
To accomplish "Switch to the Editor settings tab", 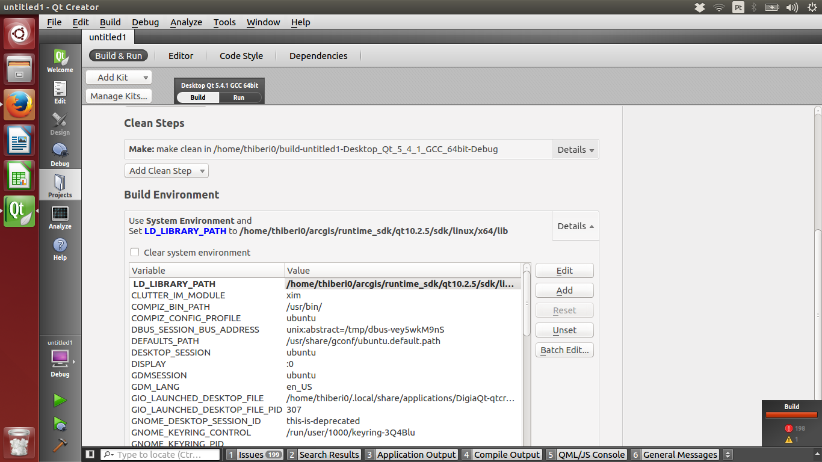I will [181, 55].
